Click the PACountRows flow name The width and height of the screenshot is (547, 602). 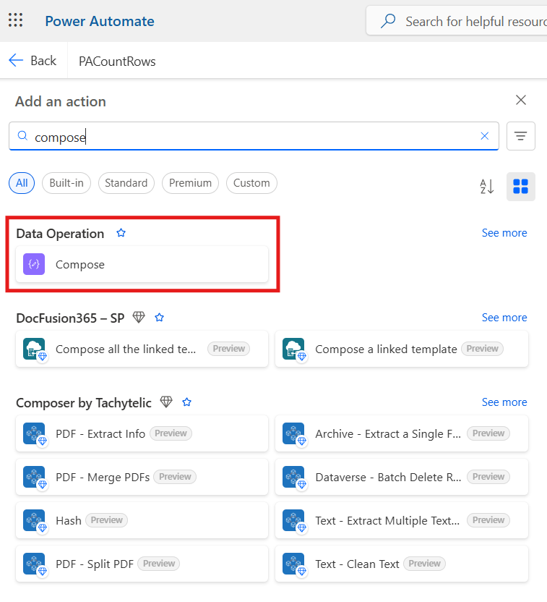pyautogui.click(x=117, y=62)
